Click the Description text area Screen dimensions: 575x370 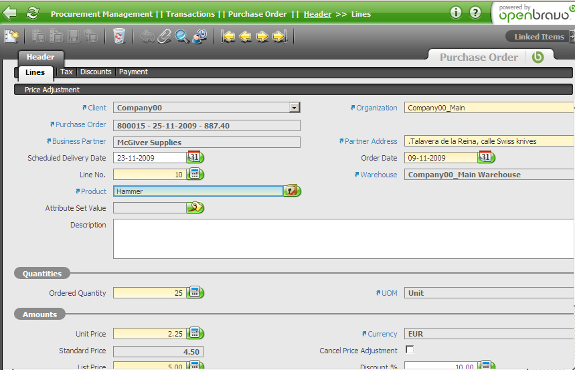pos(343,239)
